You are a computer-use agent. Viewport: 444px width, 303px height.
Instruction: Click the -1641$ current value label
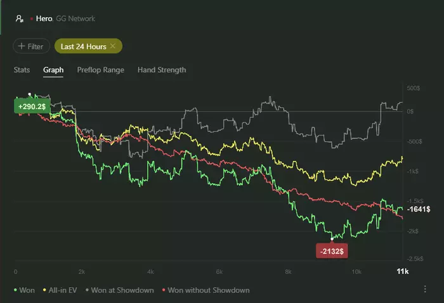tap(419, 209)
